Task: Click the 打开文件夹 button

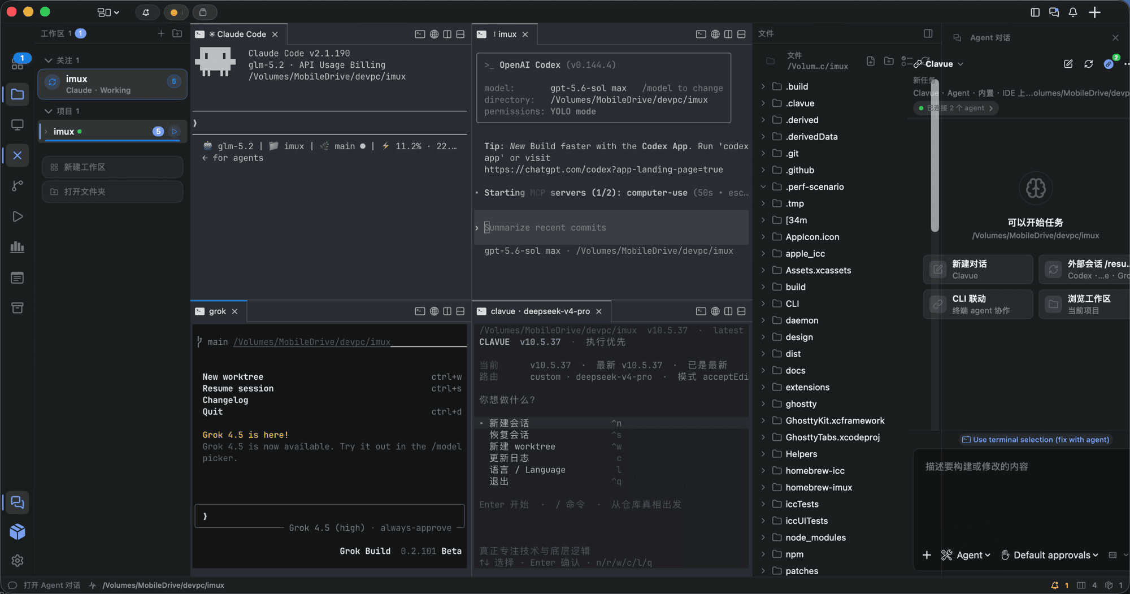Action: tap(112, 192)
